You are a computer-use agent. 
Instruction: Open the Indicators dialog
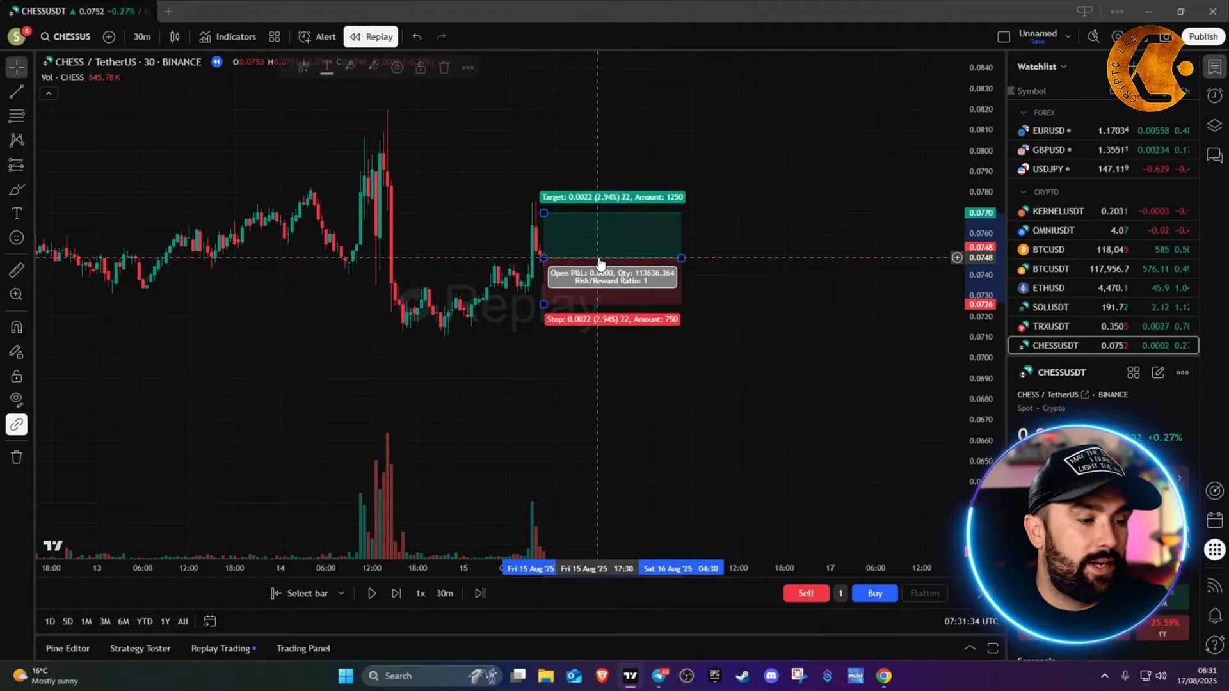click(227, 36)
